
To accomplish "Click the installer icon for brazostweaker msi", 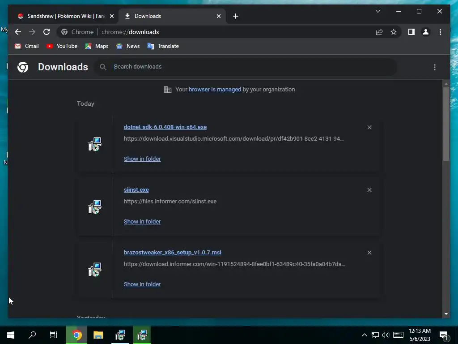I will [95, 269].
